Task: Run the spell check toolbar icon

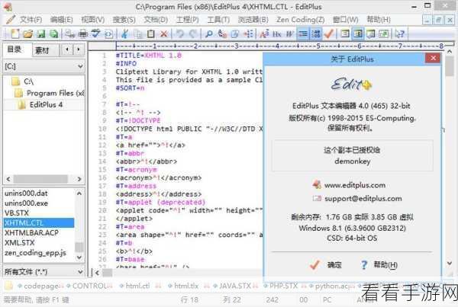Action: [x=95, y=34]
